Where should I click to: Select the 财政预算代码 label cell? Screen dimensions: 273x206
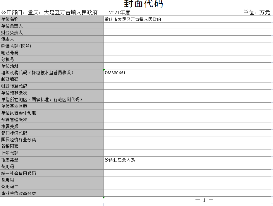pos(52,86)
